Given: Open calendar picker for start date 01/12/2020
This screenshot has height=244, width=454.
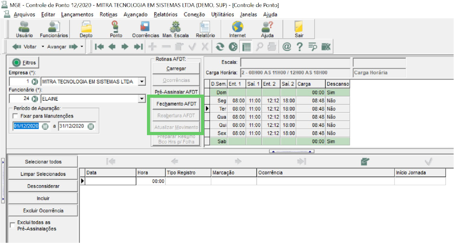Looking at the screenshot, I should point(45,126).
